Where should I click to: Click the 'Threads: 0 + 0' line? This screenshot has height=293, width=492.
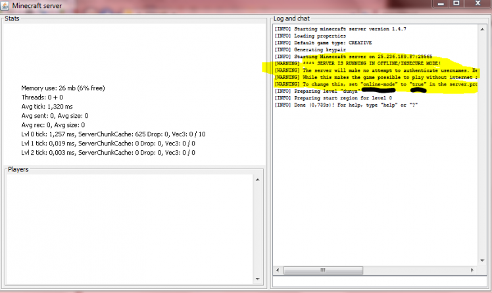point(42,97)
